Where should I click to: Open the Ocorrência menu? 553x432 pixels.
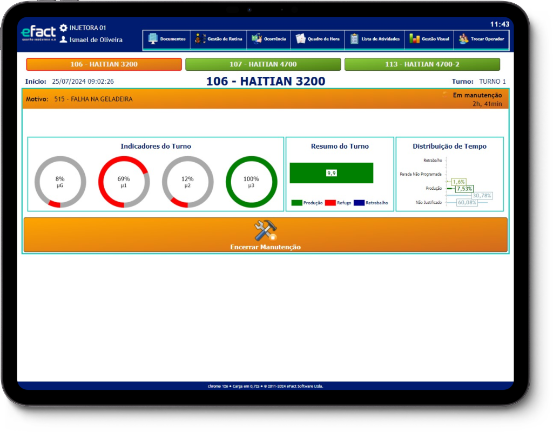[x=269, y=39]
